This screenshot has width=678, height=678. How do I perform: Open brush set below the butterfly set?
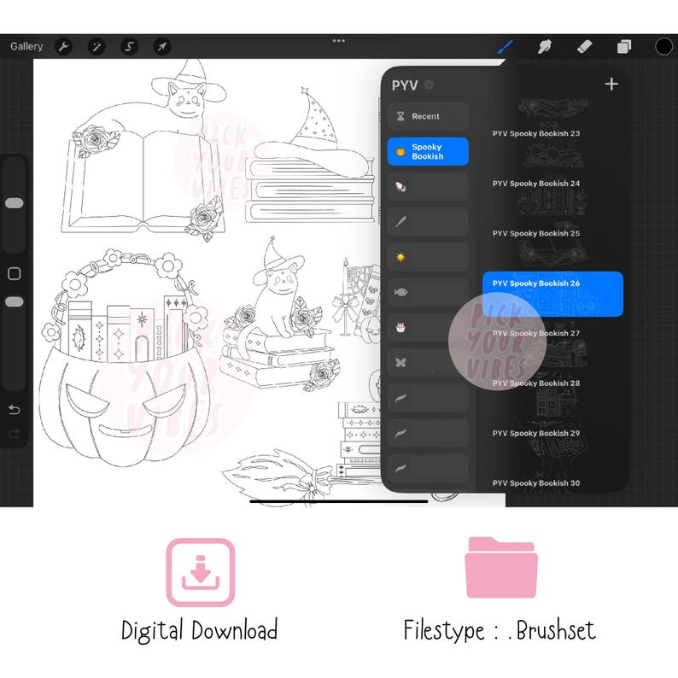pyautogui.click(x=428, y=398)
